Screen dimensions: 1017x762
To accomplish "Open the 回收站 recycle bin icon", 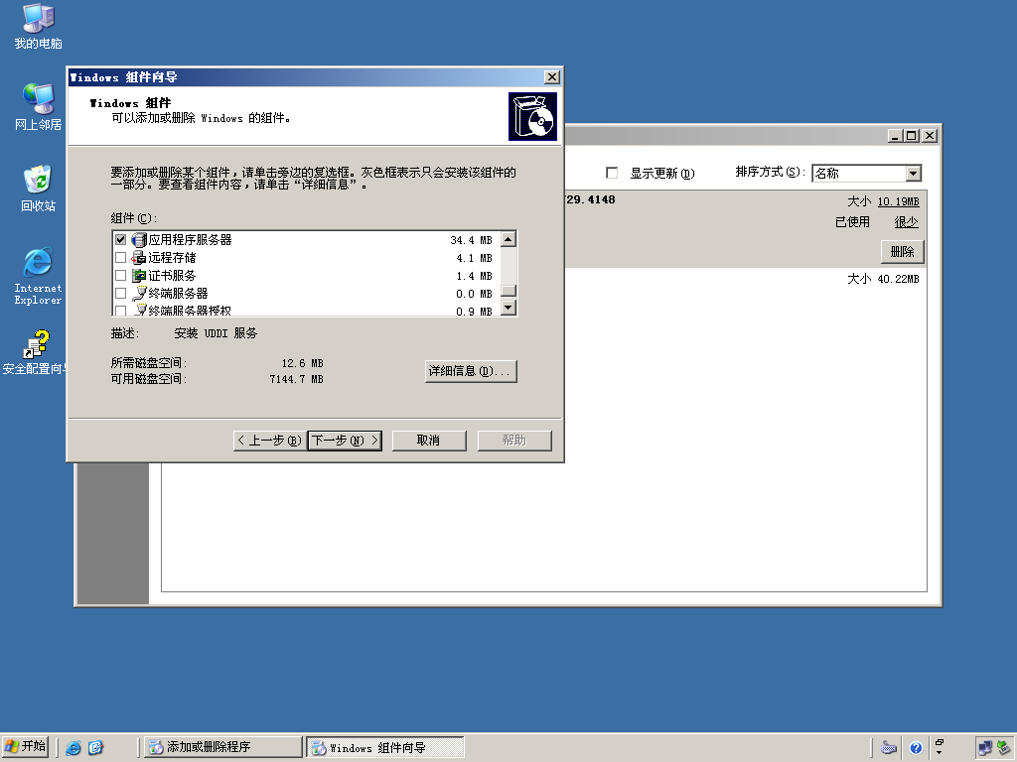I will pyautogui.click(x=39, y=189).
